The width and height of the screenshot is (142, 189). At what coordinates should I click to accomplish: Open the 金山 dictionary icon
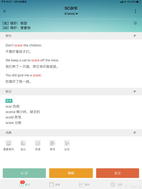[x=23, y=143]
